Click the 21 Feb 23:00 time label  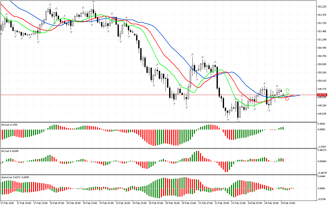pos(239,203)
